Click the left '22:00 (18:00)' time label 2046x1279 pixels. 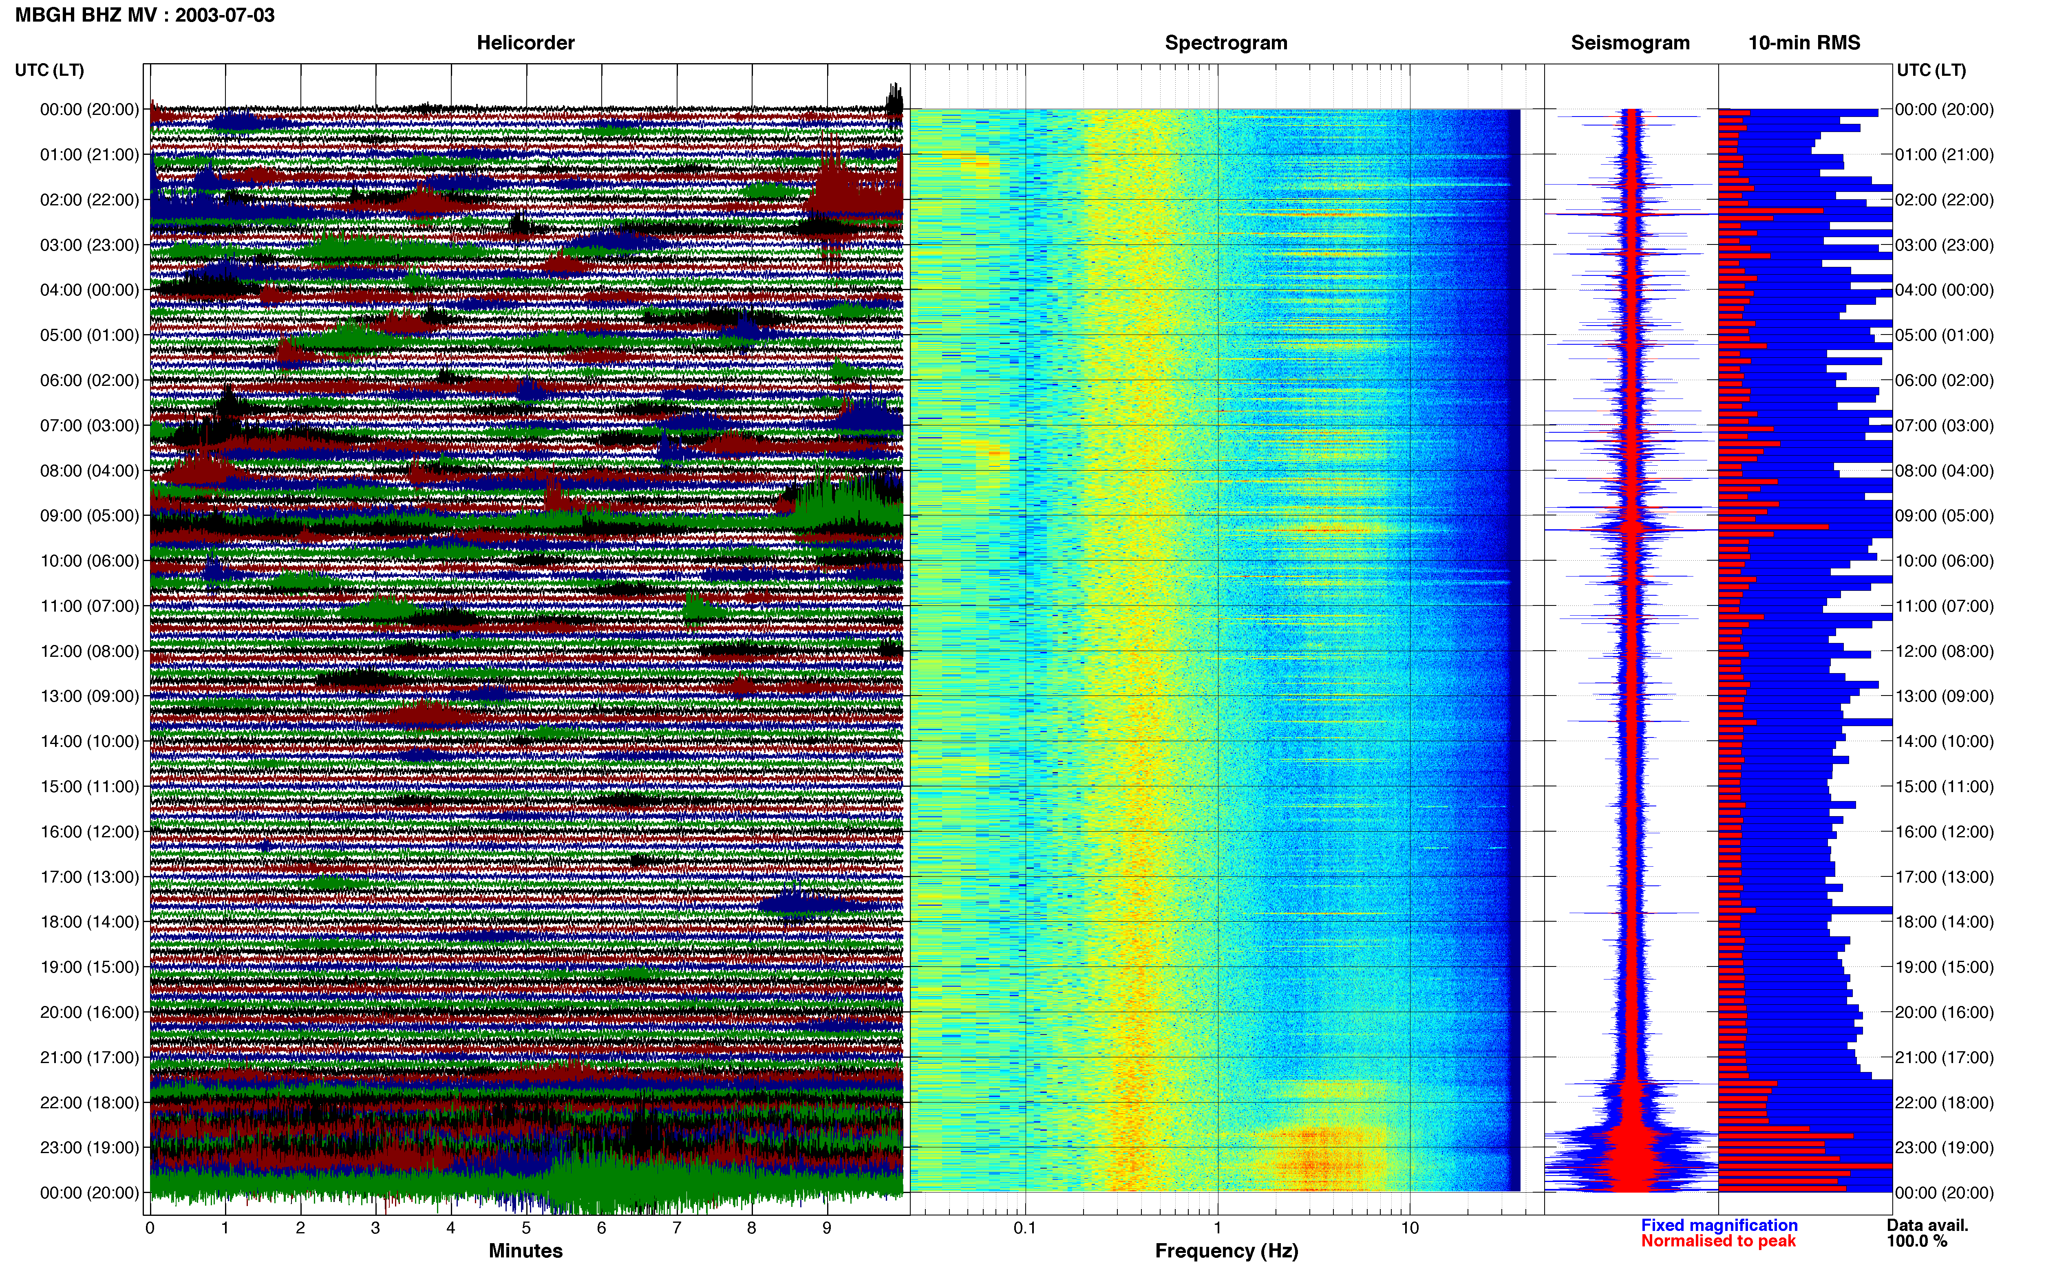point(90,1103)
